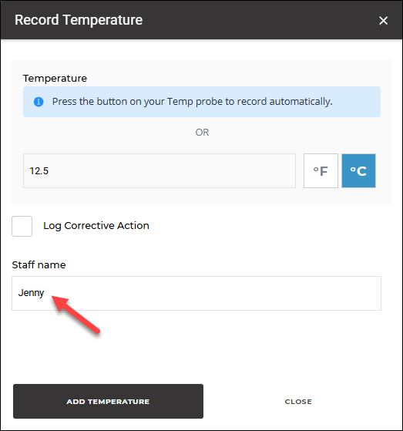This screenshot has width=403, height=431.
Task: Click the blue info icon in banner
Action: click(39, 102)
